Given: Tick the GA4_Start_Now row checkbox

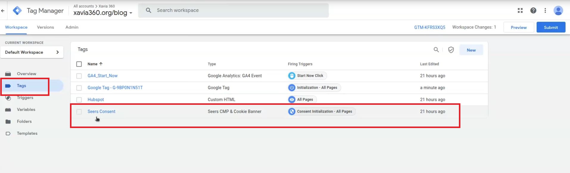Looking at the screenshot, I should click(79, 76).
